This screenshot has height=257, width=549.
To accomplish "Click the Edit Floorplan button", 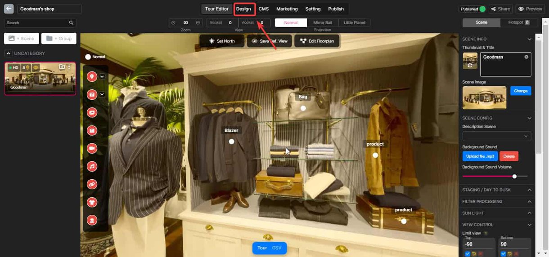I will click(x=317, y=41).
